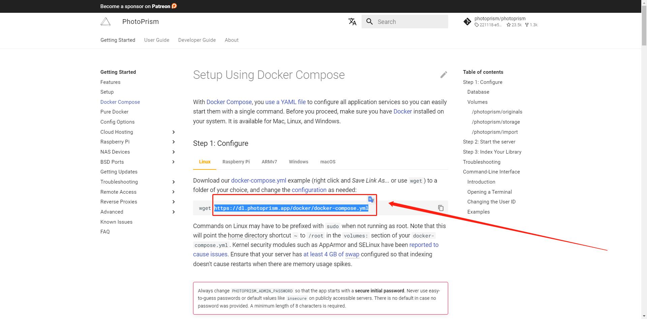
Task: Jump to Step 1: Configure in contents
Action: click(x=483, y=82)
